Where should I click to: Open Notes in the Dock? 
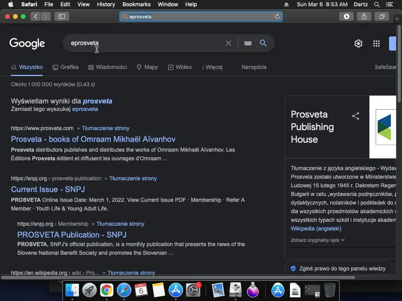(x=158, y=290)
